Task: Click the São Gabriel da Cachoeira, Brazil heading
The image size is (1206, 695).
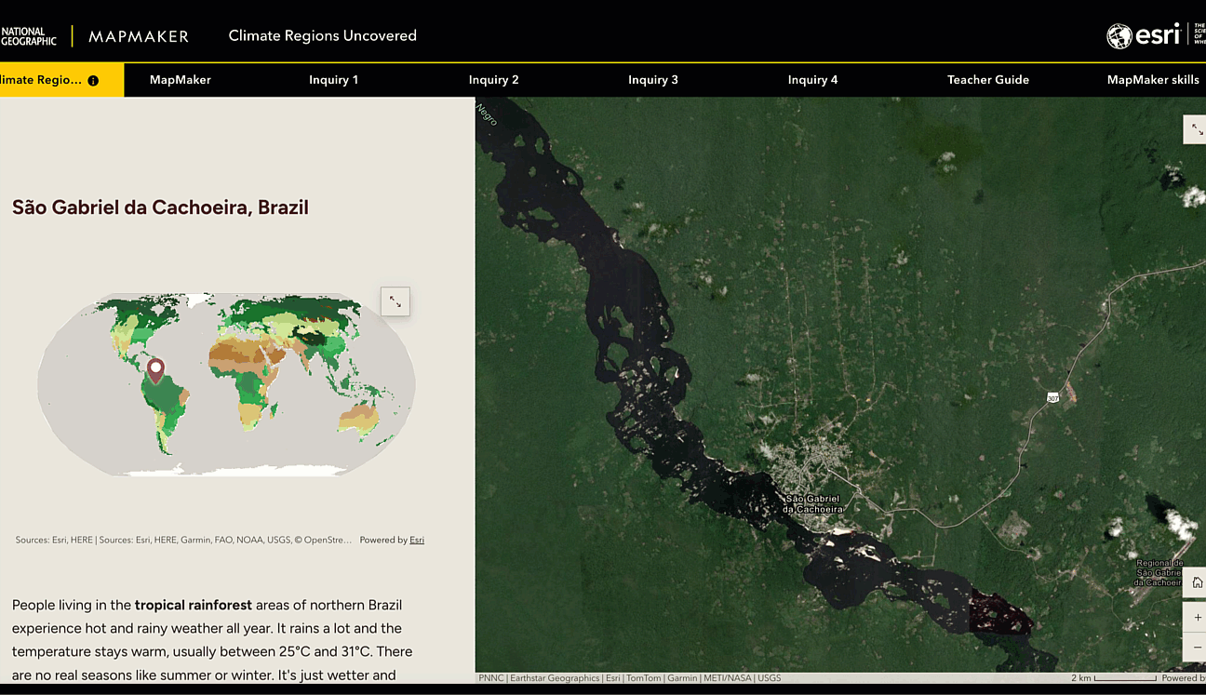Action: (x=160, y=207)
